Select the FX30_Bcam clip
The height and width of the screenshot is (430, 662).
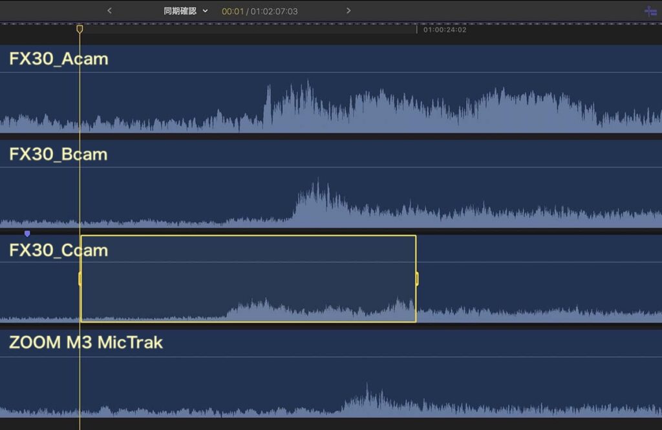[x=331, y=184]
